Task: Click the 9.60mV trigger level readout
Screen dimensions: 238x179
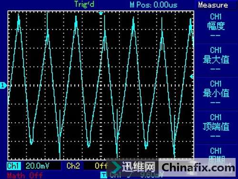Action: (151, 175)
